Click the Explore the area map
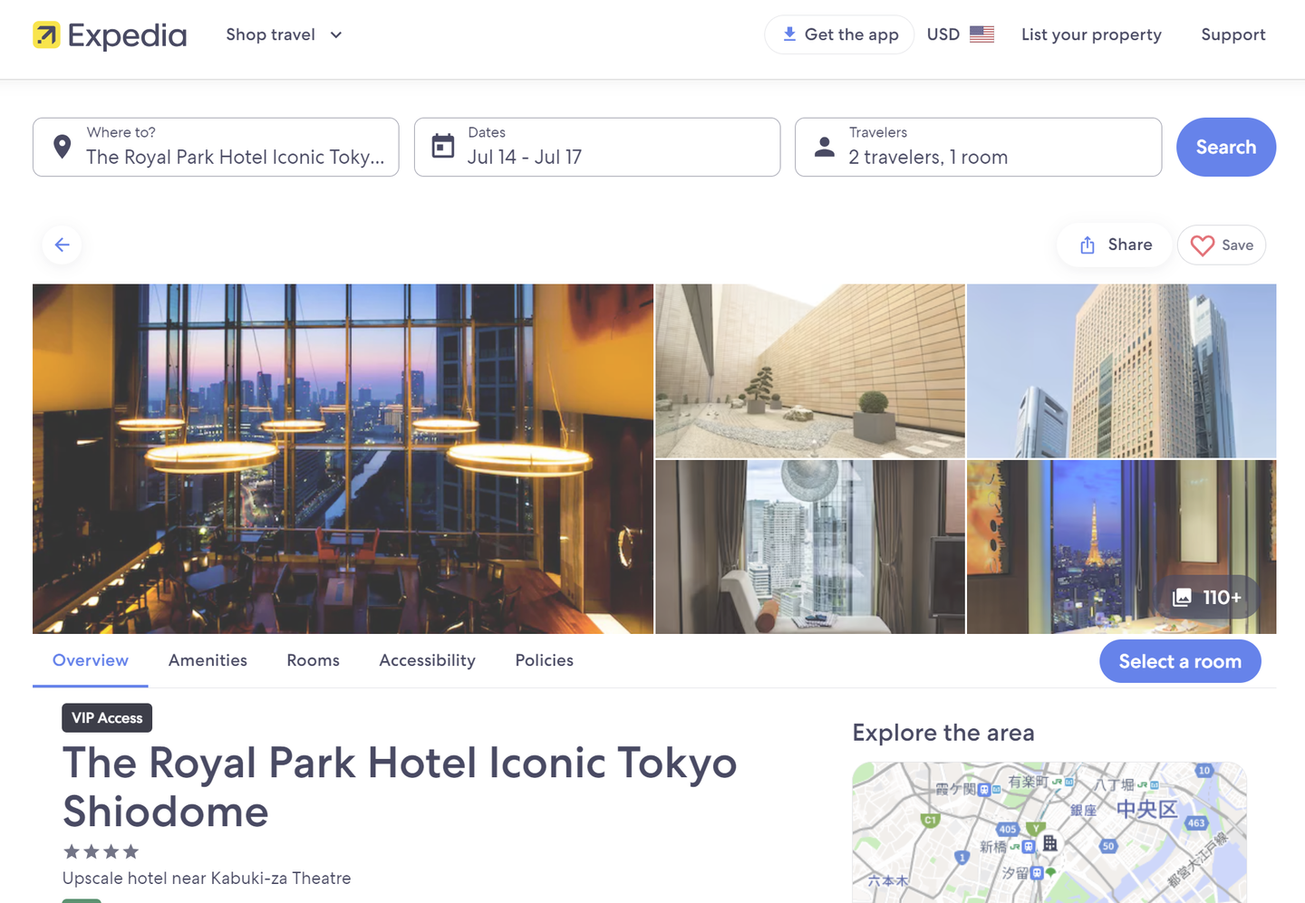1305x903 pixels. (x=1049, y=833)
